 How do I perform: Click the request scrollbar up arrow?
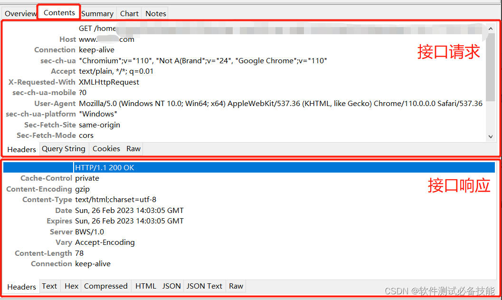[x=491, y=29]
